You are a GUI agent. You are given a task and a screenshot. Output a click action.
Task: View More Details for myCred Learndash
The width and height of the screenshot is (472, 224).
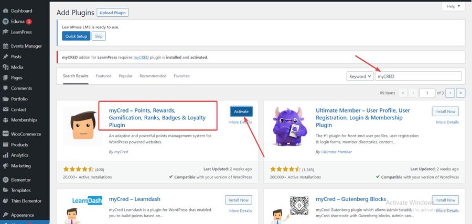pyautogui.click(x=241, y=211)
